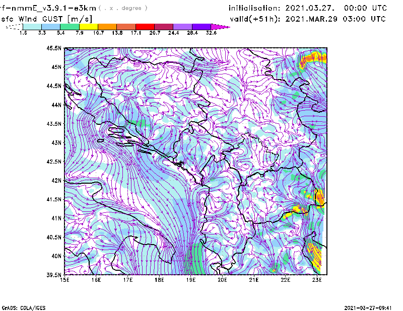Click legend value 20.7
This screenshot has width=403, height=311.
coord(155,33)
